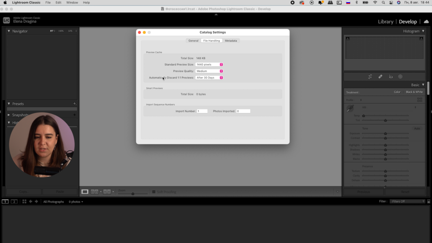432x243 pixels.
Task: Click the Loupe view icon in toolbar
Action: (85, 192)
